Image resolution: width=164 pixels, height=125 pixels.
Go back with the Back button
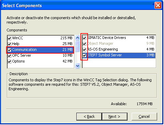[x=89, y=116]
